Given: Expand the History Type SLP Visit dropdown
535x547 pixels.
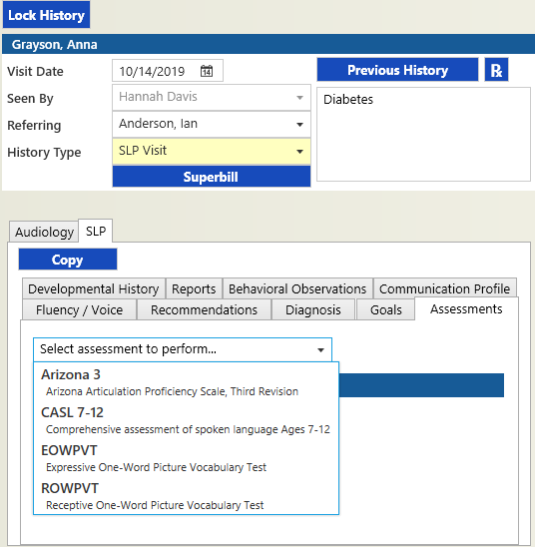Looking at the screenshot, I should click(x=212, y=151).
